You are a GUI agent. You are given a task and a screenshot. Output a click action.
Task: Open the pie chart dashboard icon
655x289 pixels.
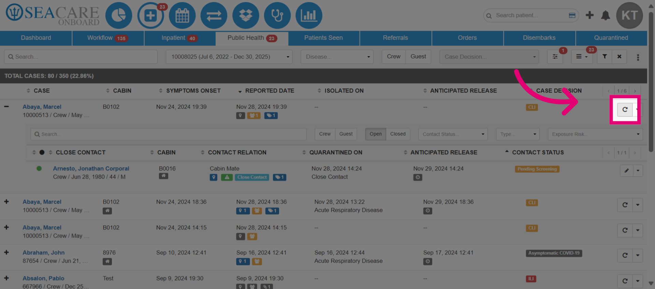pos(119,16)
